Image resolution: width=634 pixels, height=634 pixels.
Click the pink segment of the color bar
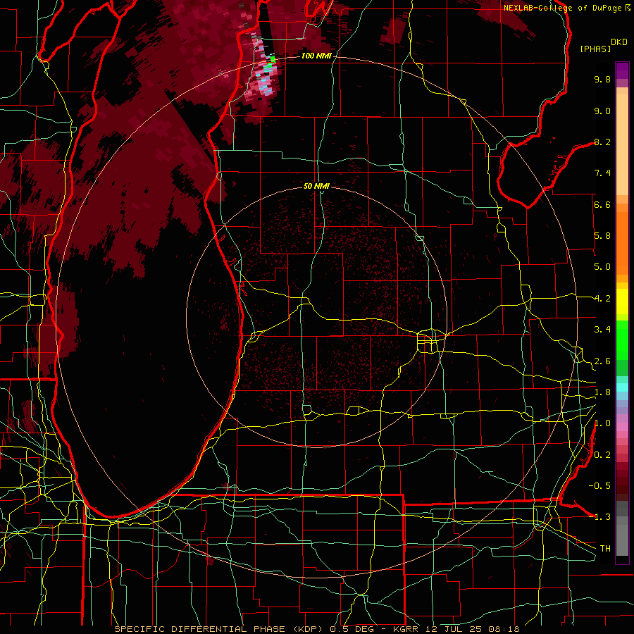pyautogui.click(x=622, y=427)
